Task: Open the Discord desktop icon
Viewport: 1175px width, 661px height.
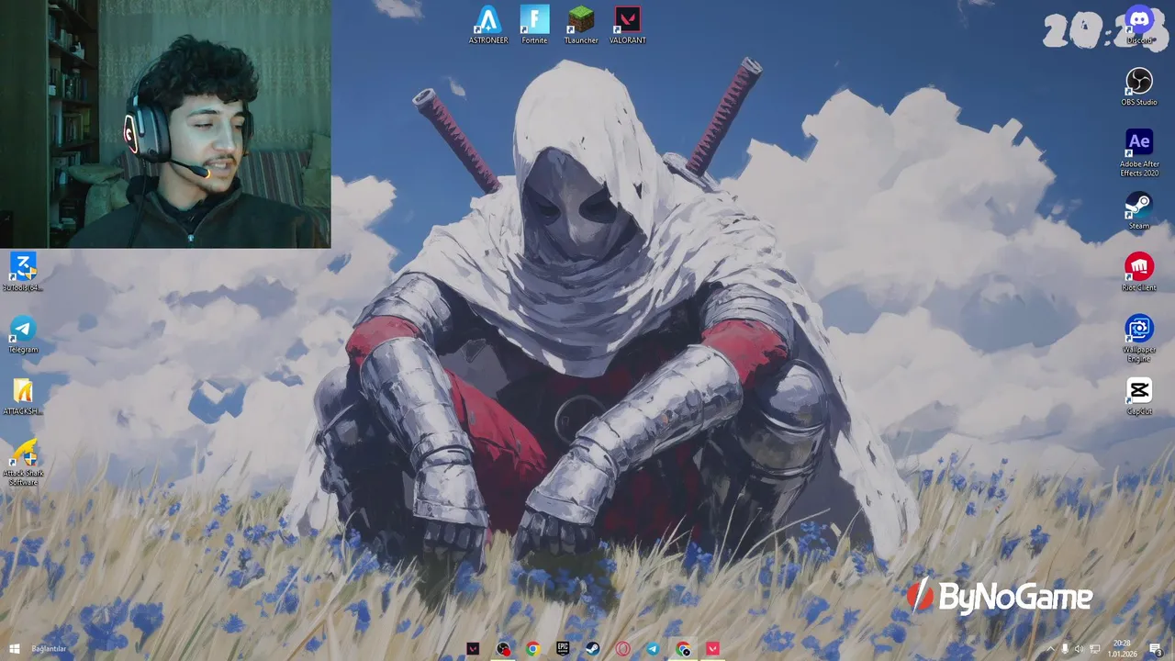Action: point(1139,25)
